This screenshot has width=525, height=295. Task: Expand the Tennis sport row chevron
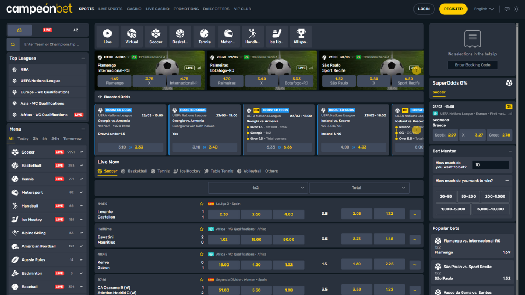click(81, 179)
